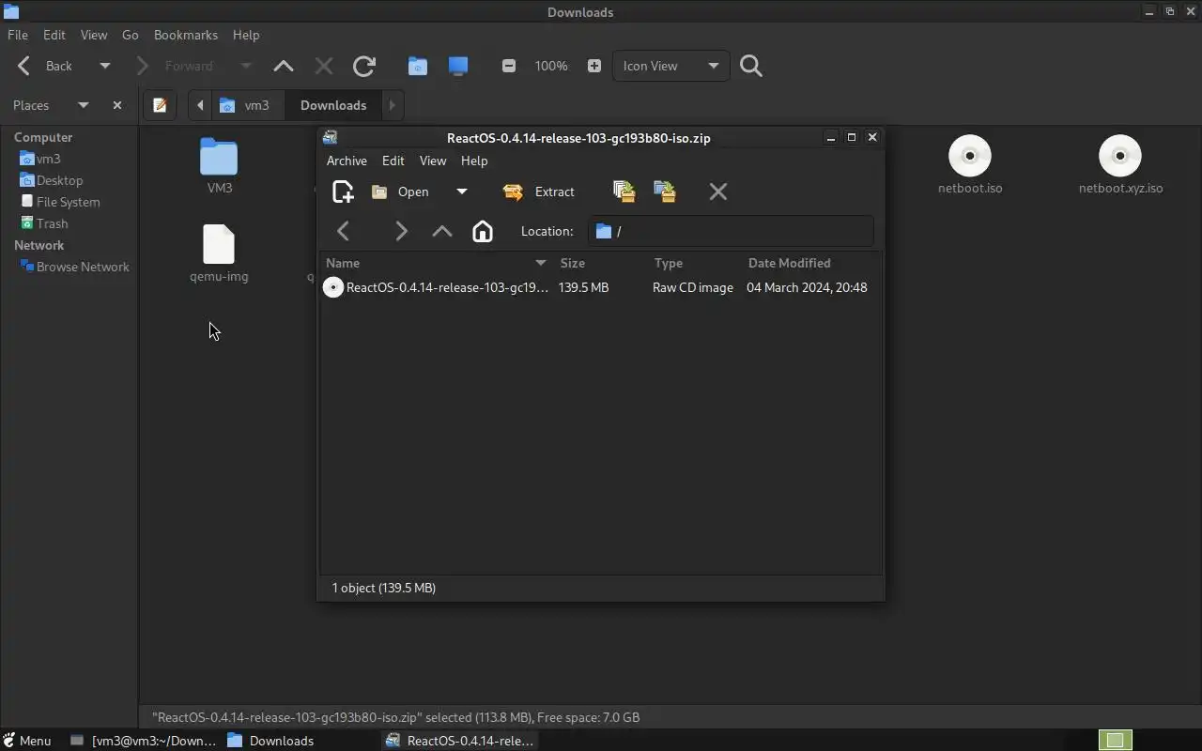Click the Raw CD image type cell
Viewport: 1202px width, 751px height.
click(x=693, y=287)
